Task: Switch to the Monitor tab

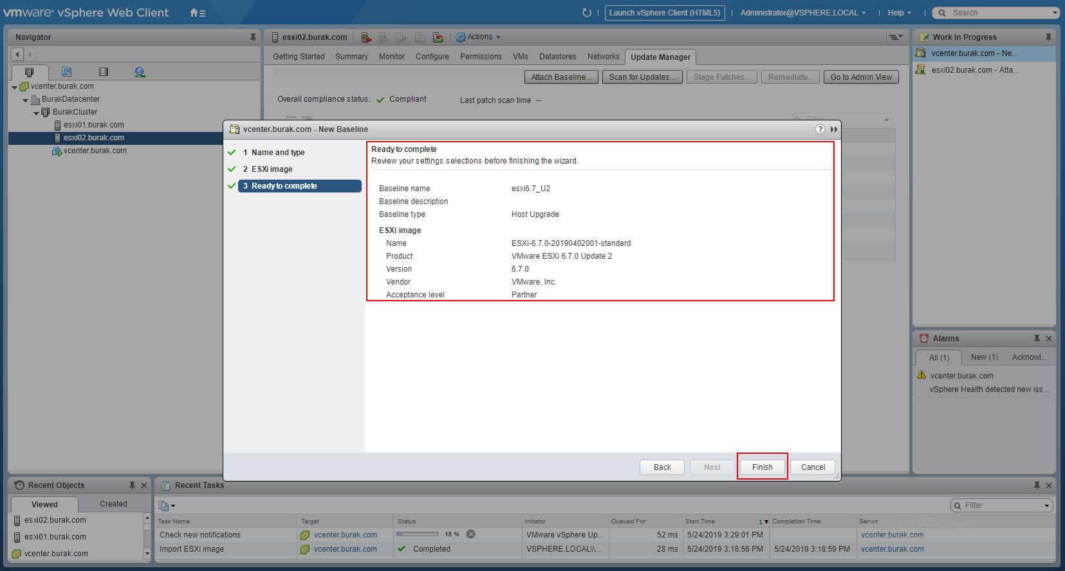Action: click(x=392, y=57)
